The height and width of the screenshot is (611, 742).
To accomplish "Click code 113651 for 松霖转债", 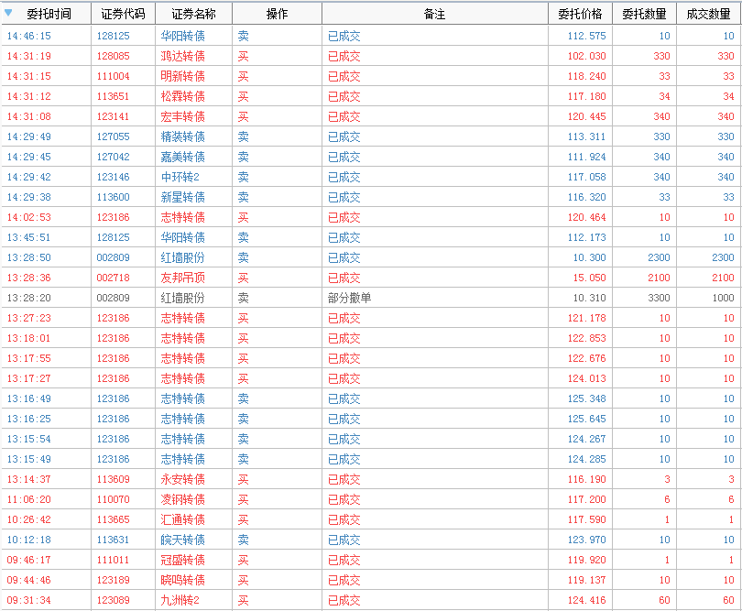I will pyautogui.click(x=113, y=96).
